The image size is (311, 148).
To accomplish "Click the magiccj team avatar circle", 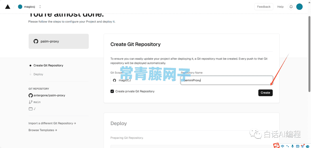I will coord(20,7).
